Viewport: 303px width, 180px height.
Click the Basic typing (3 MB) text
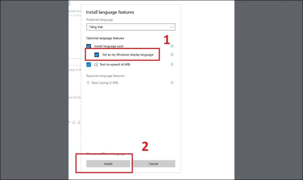click(x=105, y=83)
